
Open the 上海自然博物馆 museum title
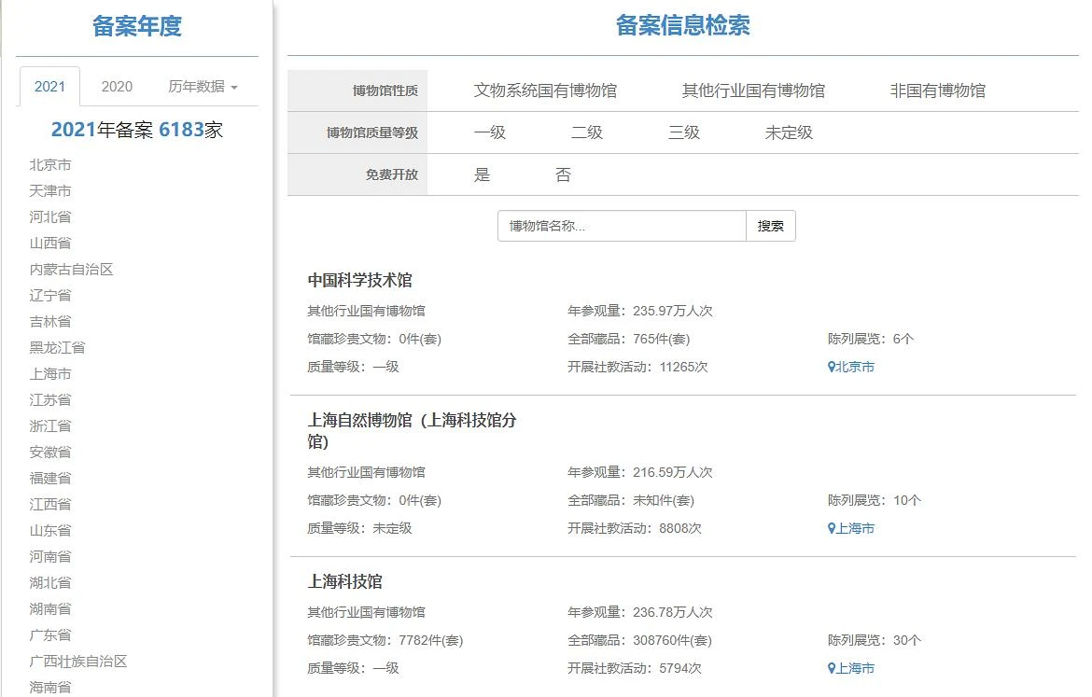click(412, 430)
